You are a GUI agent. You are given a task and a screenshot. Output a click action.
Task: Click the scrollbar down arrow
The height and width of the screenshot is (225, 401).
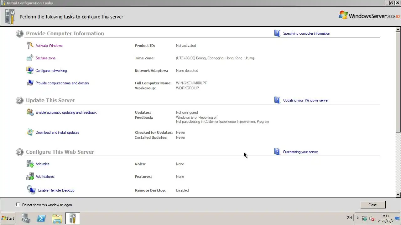(x=398, y=195)
